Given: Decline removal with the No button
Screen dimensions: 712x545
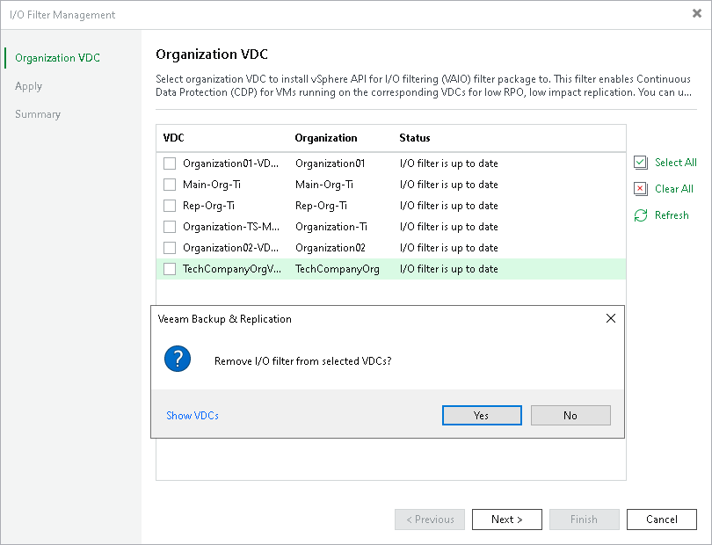Looking at the screenshot, I should (570, 416).
